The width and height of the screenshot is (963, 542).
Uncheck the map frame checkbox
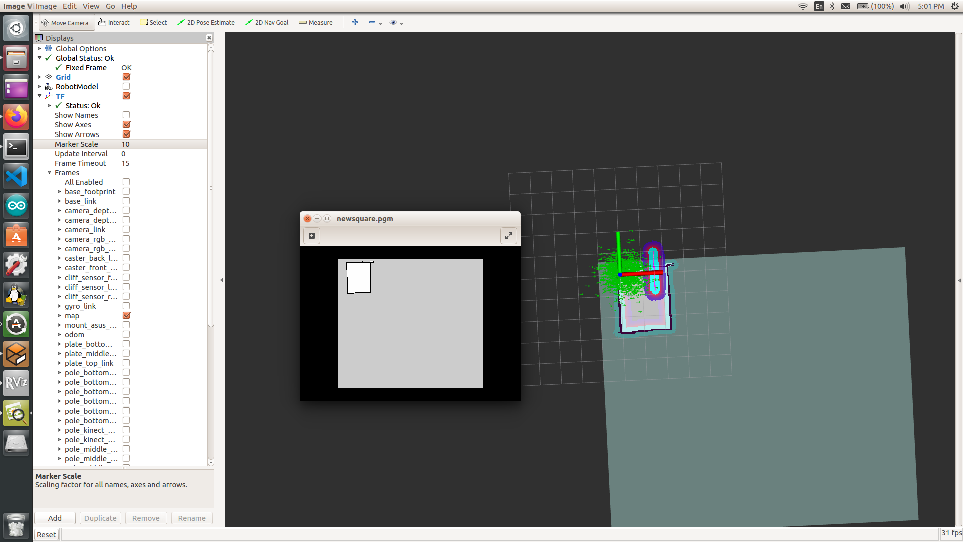(126, 316)
